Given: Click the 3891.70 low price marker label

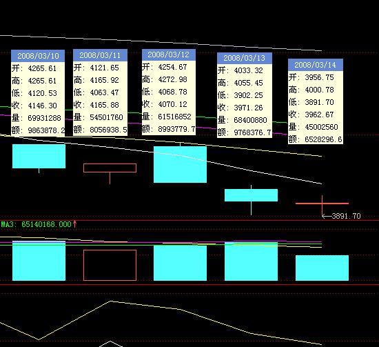Looking at the screenshot, I should tap(346, 216).
